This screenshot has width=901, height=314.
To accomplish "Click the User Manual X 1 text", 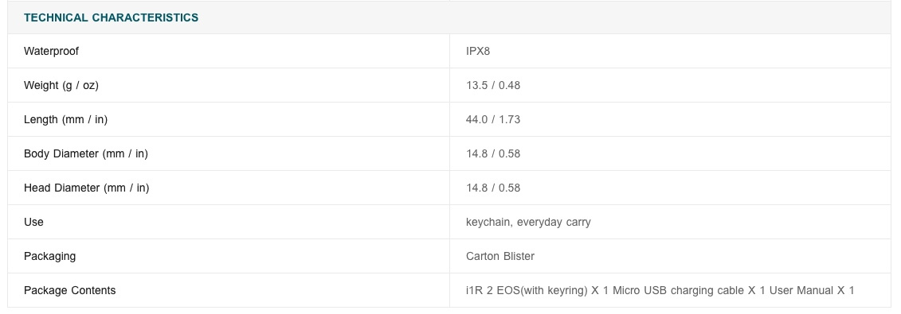I will pos(811,290).
